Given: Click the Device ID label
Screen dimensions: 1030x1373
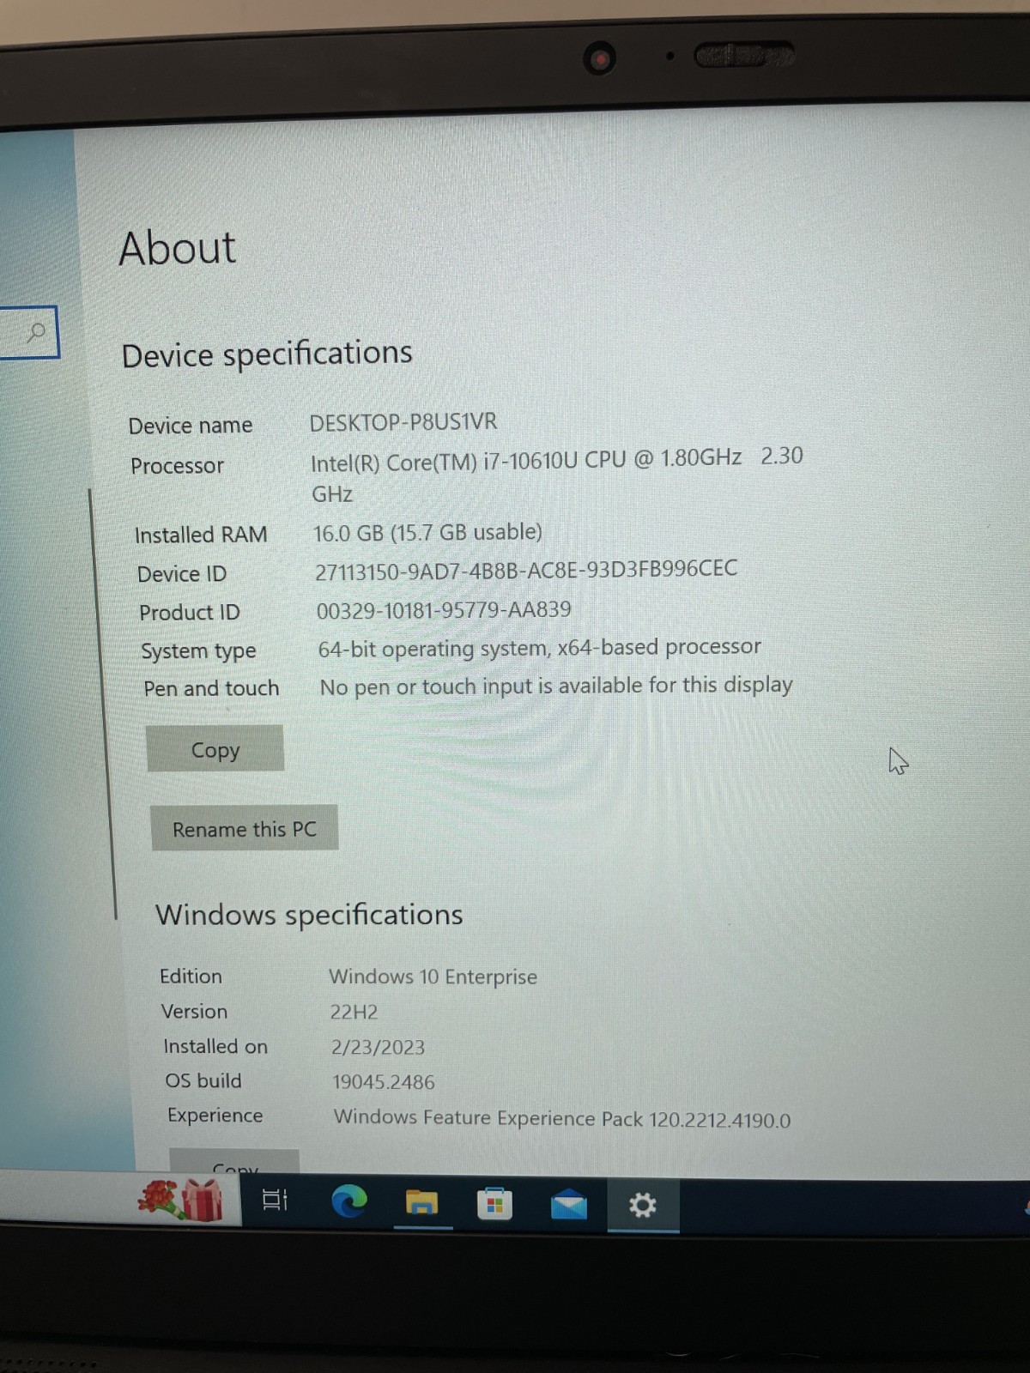Looking at the screenshot, I should 182,573.
